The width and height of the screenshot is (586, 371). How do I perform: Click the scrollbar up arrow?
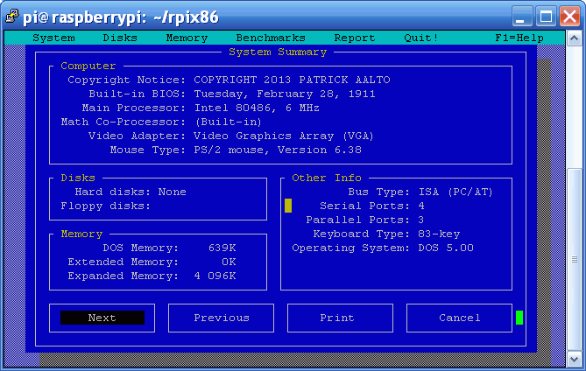(573, 39)
